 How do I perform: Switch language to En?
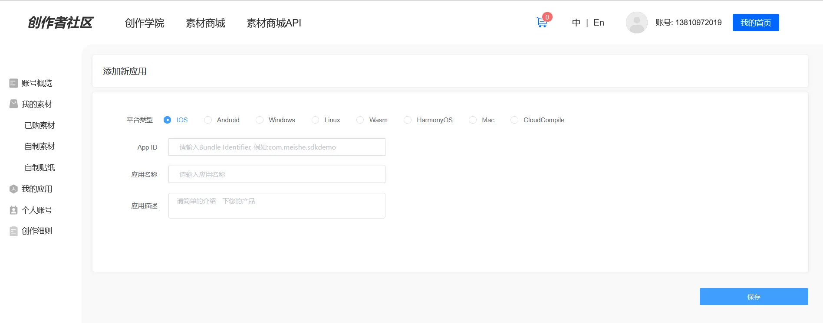(599, 23)
